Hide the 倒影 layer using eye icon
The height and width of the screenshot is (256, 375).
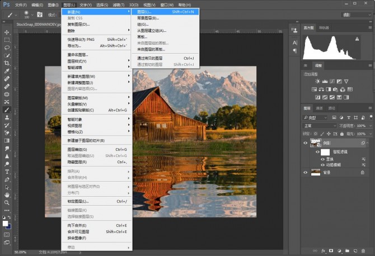click(x=306, y=143)
